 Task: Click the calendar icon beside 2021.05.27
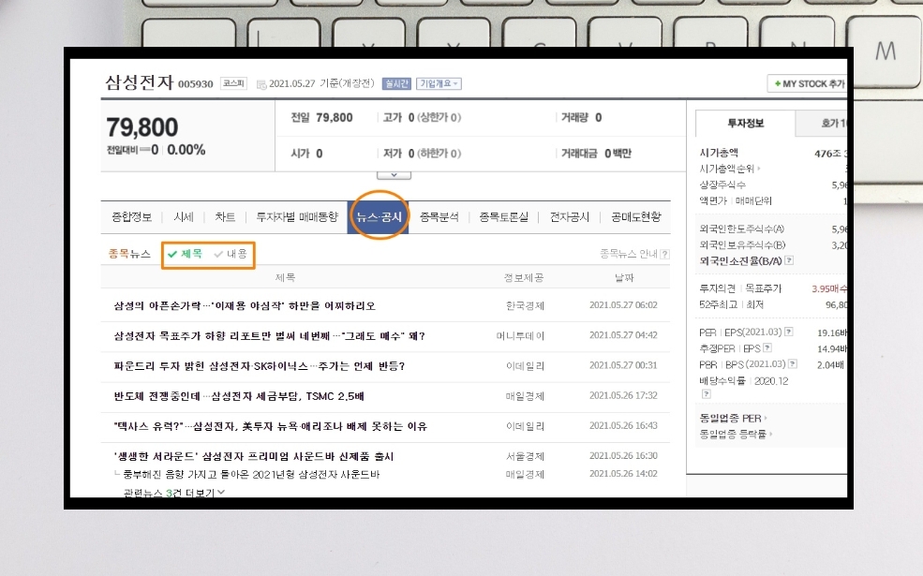click(261, 84)
